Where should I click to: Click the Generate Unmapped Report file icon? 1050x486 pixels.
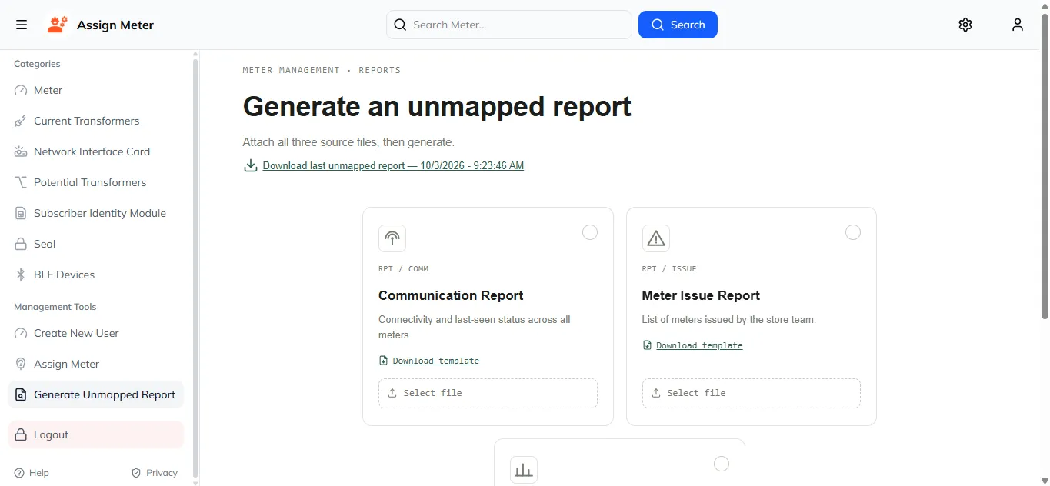(21, 394)
